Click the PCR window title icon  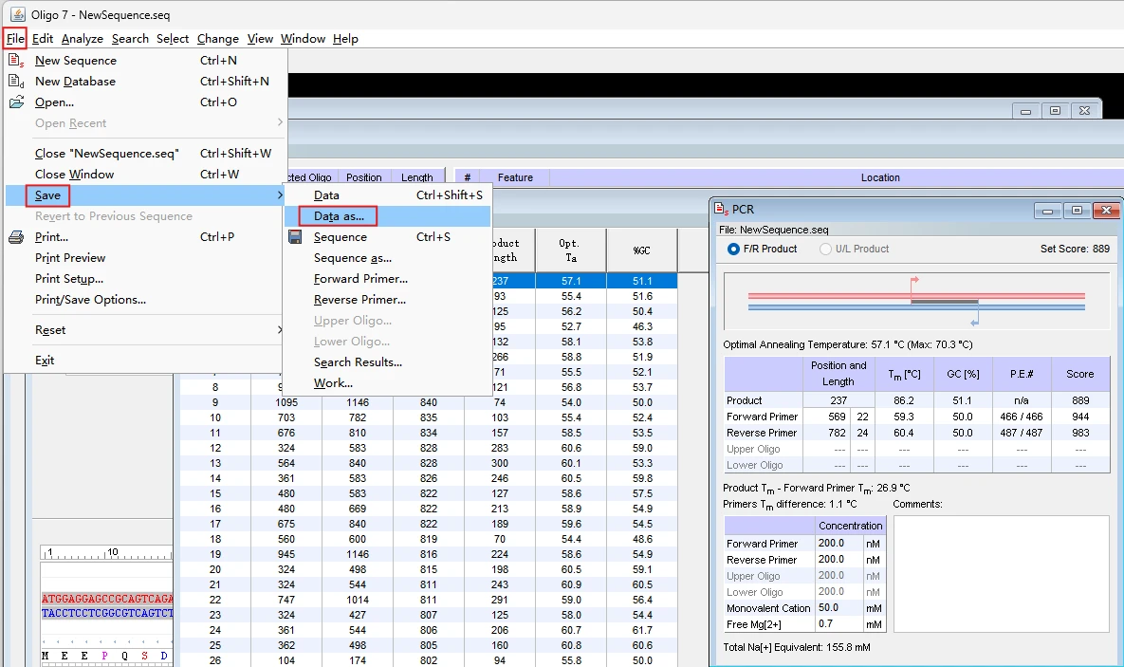pyautogui.click(x=721, y=210)
